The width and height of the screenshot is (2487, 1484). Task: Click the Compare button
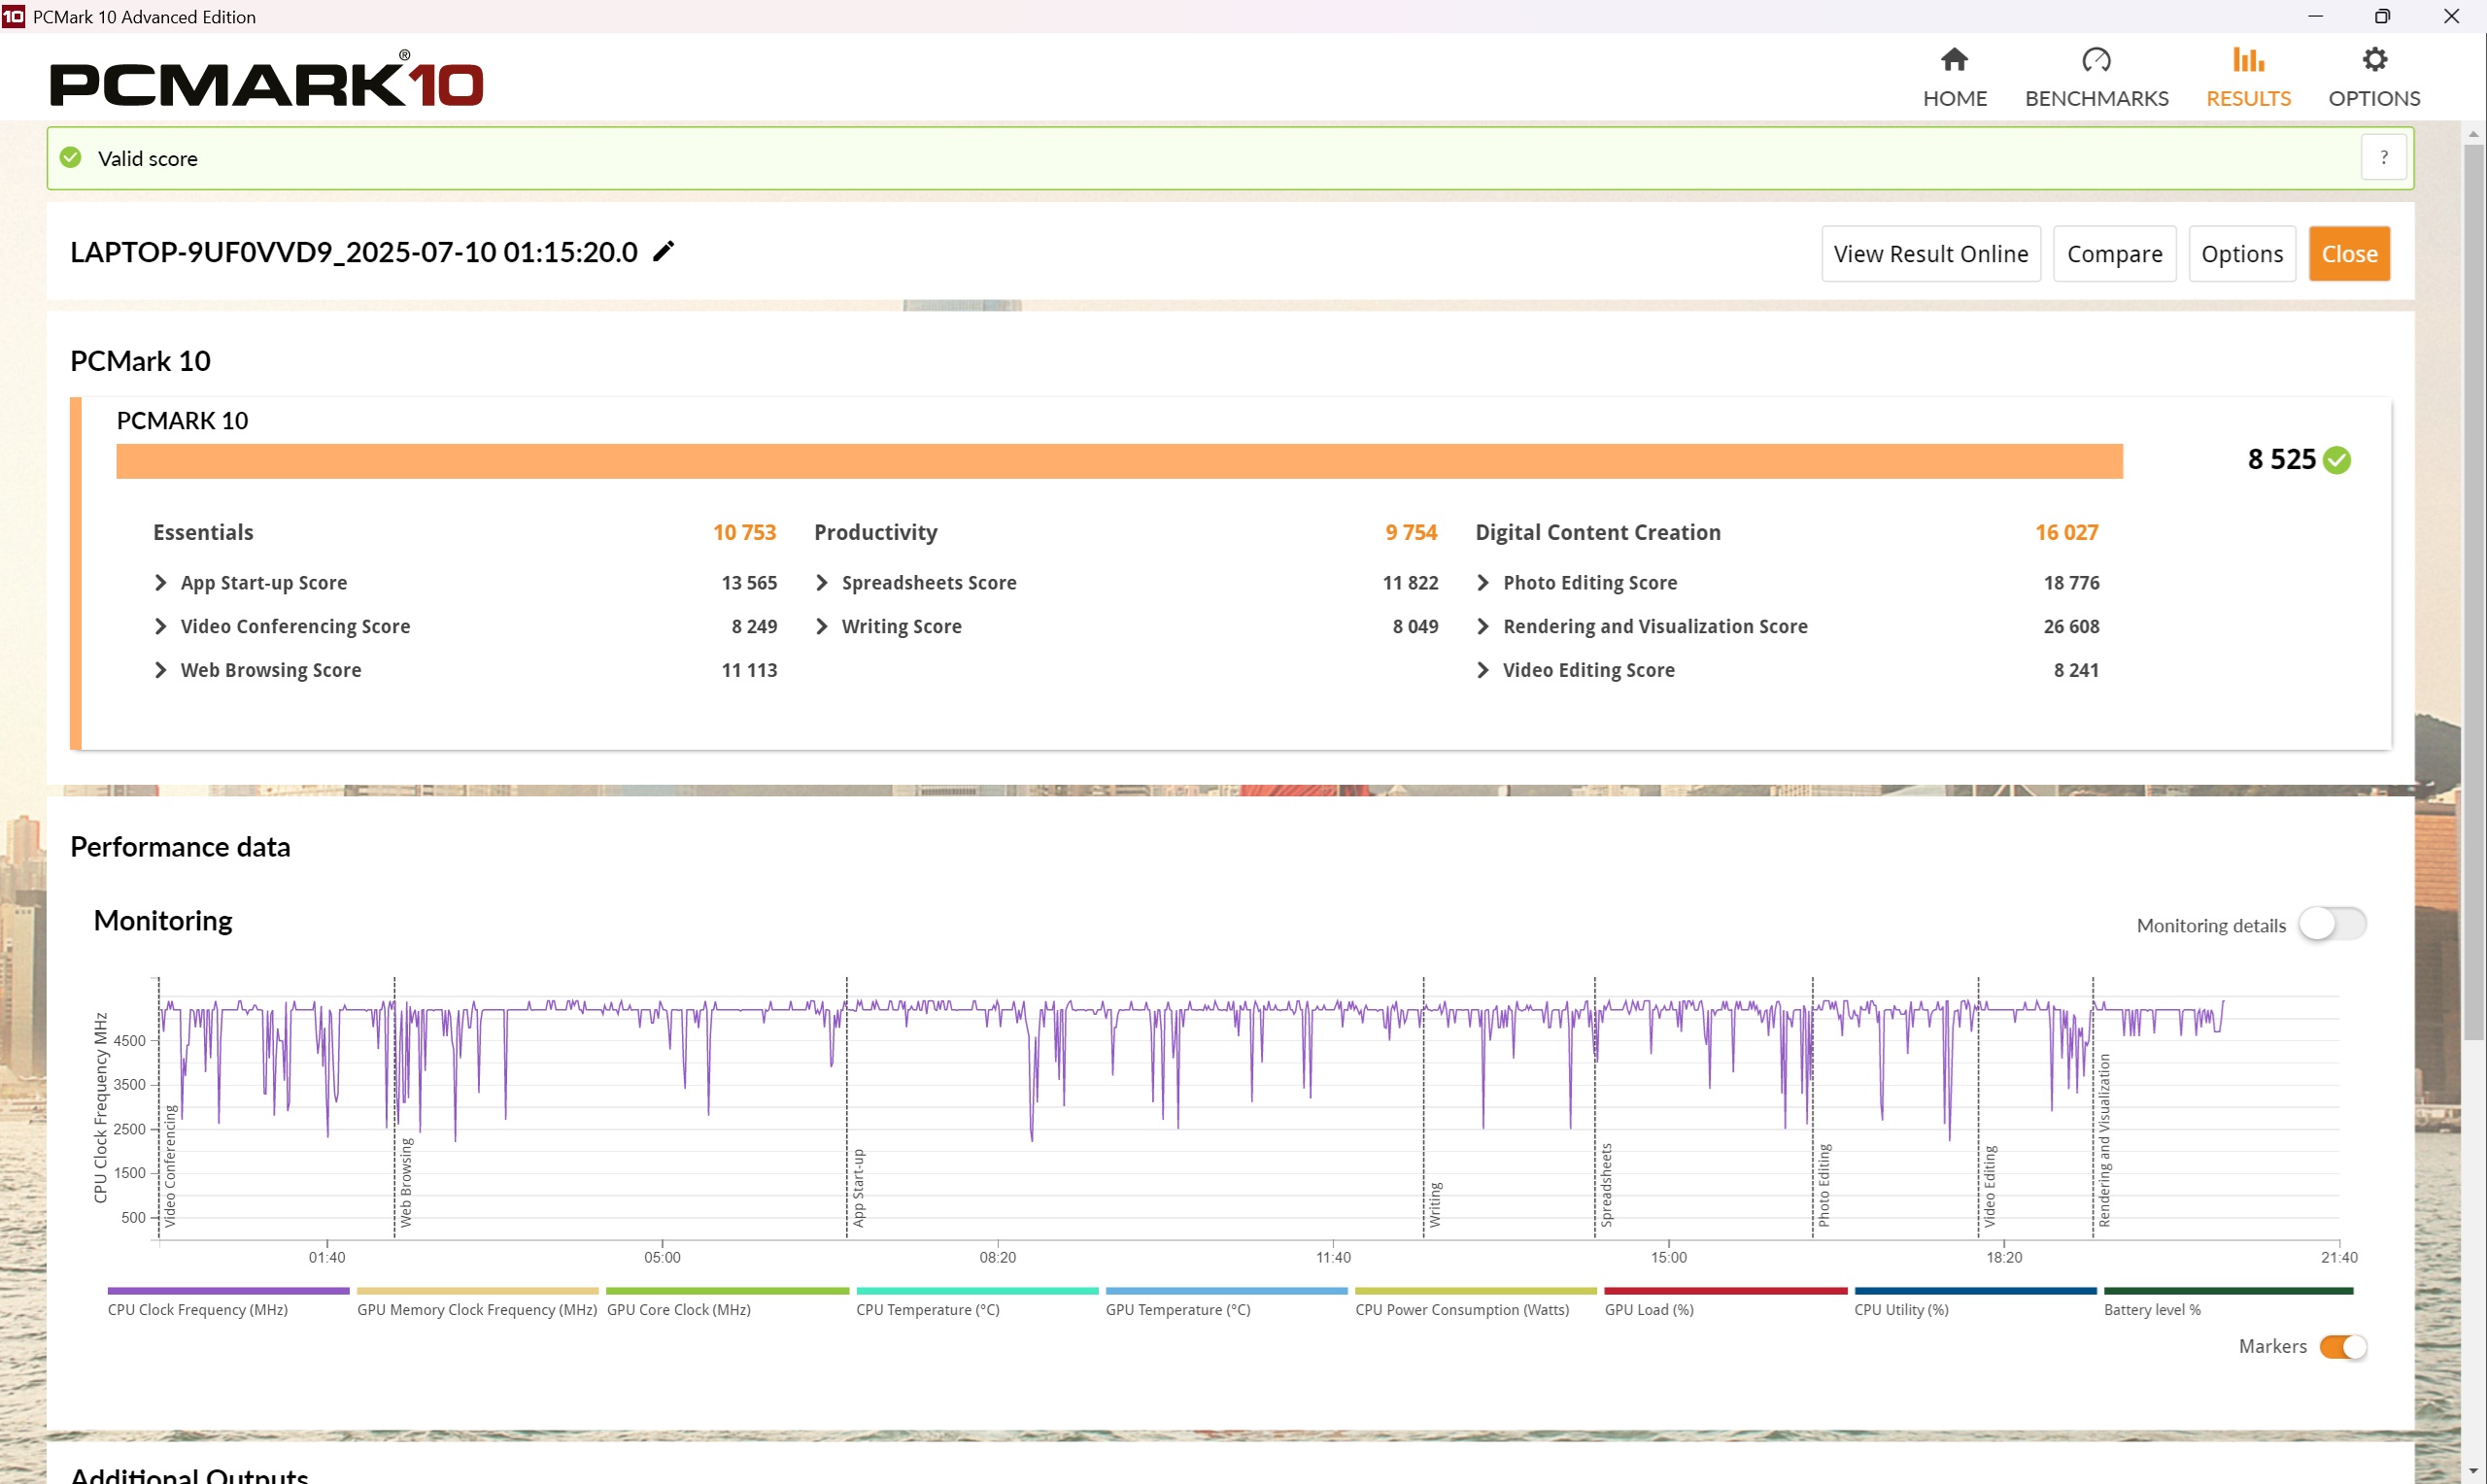click(x=2114, y=254)
